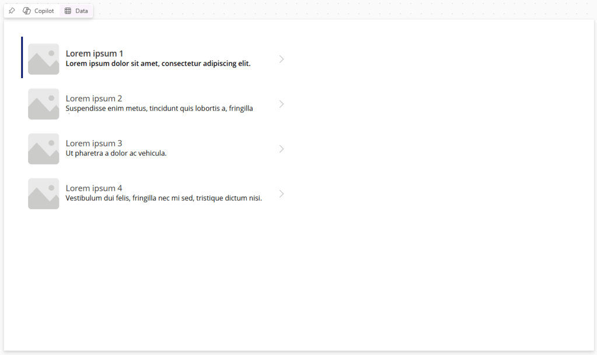The image size is (597, 355).
Task: Click the "Vestibulum dui felis" subtitle text
Action: 163,198
